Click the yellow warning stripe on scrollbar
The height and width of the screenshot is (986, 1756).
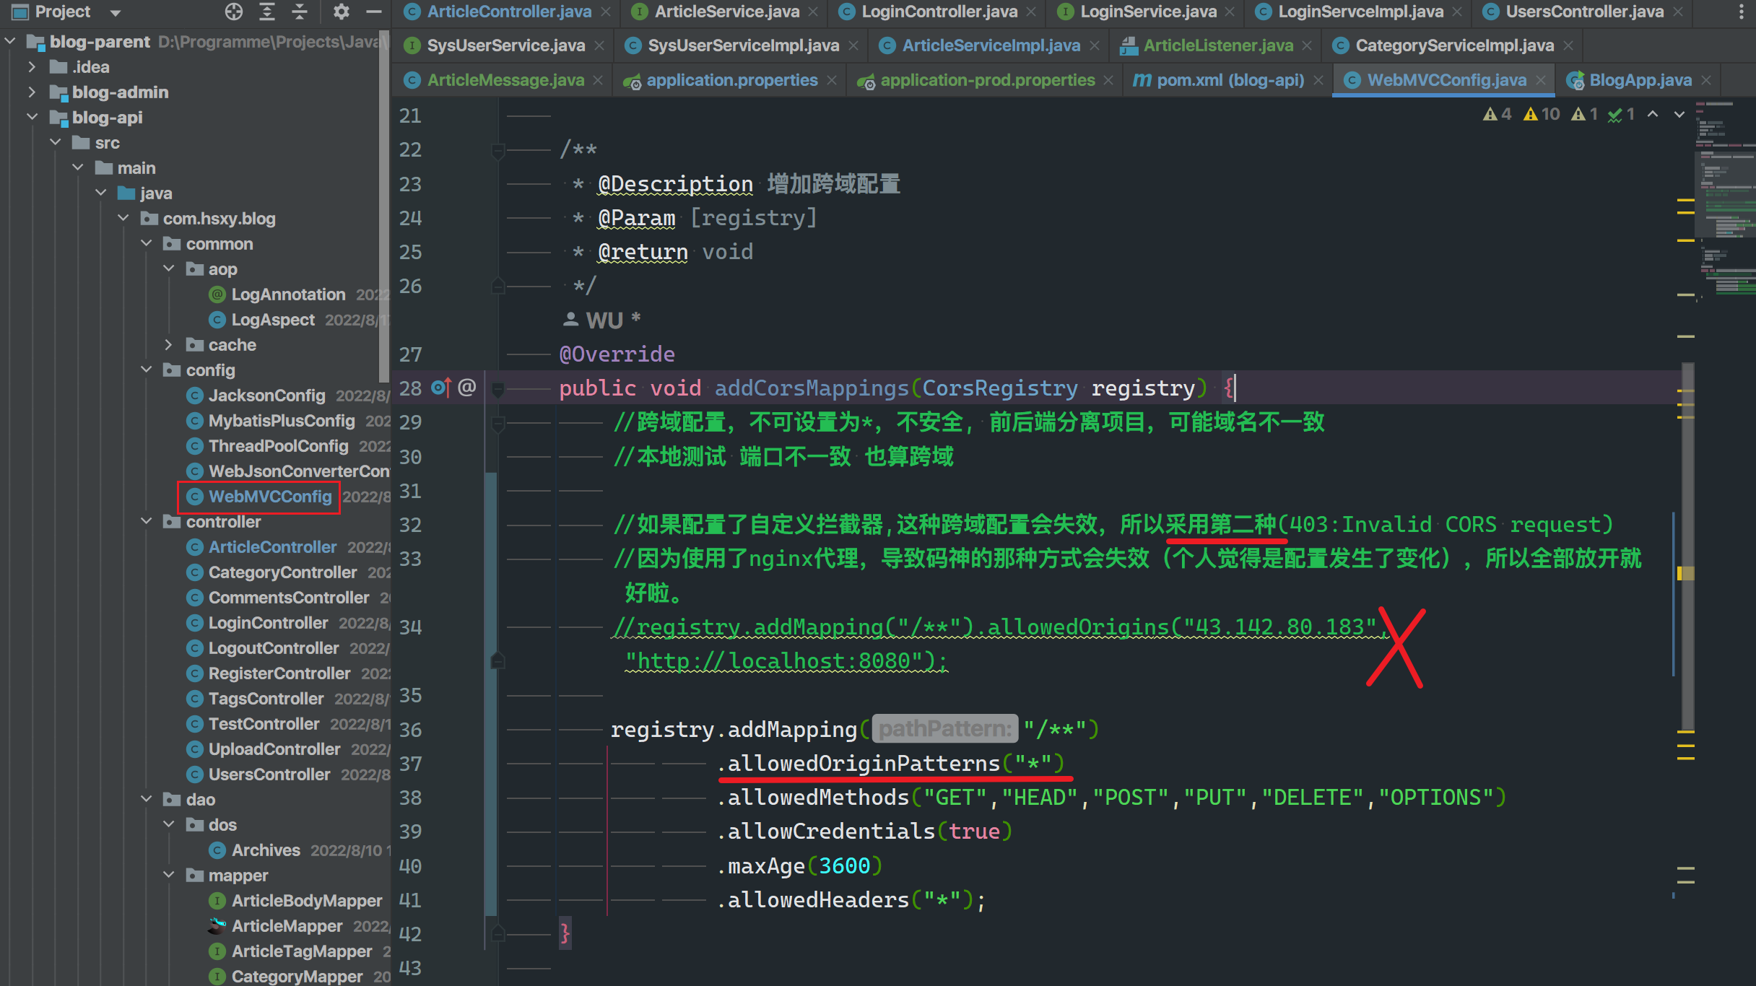(1685, 573)
